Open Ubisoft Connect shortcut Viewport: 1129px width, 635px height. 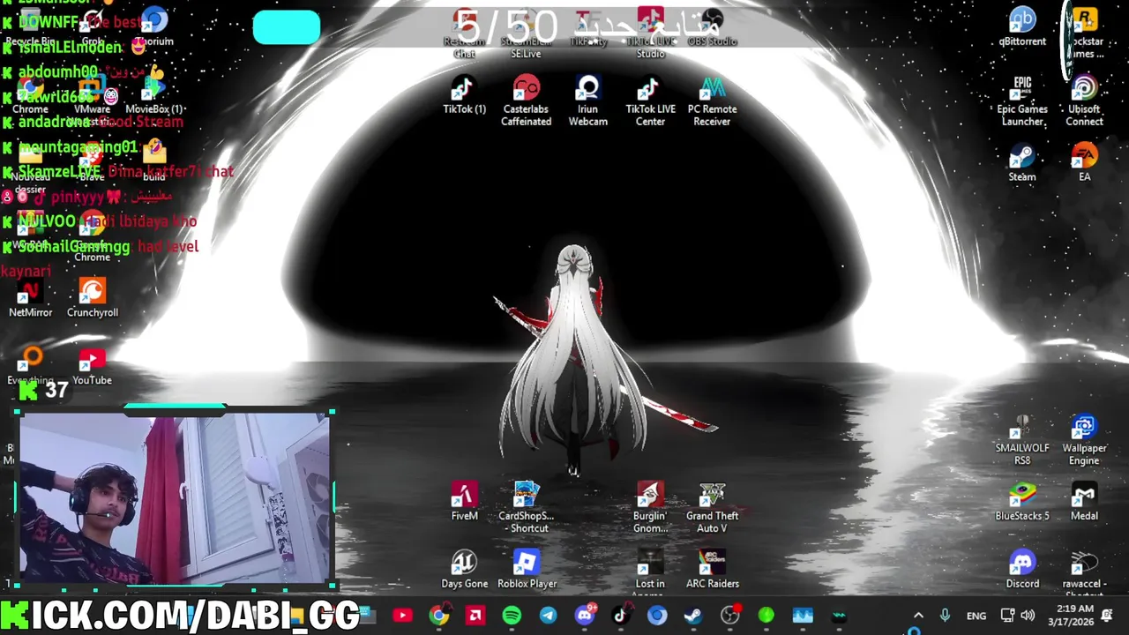tap(1085, 101)
